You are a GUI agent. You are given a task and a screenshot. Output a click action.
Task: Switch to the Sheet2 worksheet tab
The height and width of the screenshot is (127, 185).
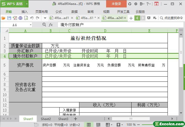pos(46,119)
